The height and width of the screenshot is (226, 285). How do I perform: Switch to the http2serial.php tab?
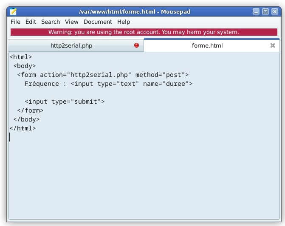click(x=71, y=45)
